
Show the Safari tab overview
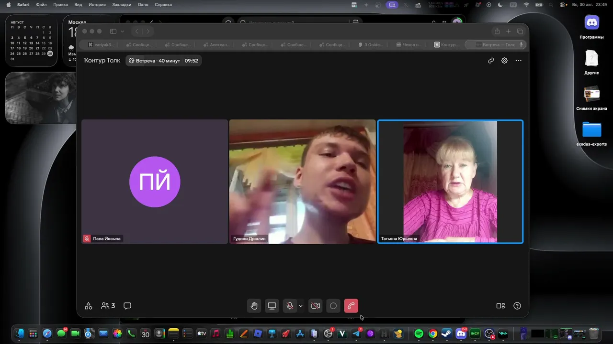pos(520,32)
